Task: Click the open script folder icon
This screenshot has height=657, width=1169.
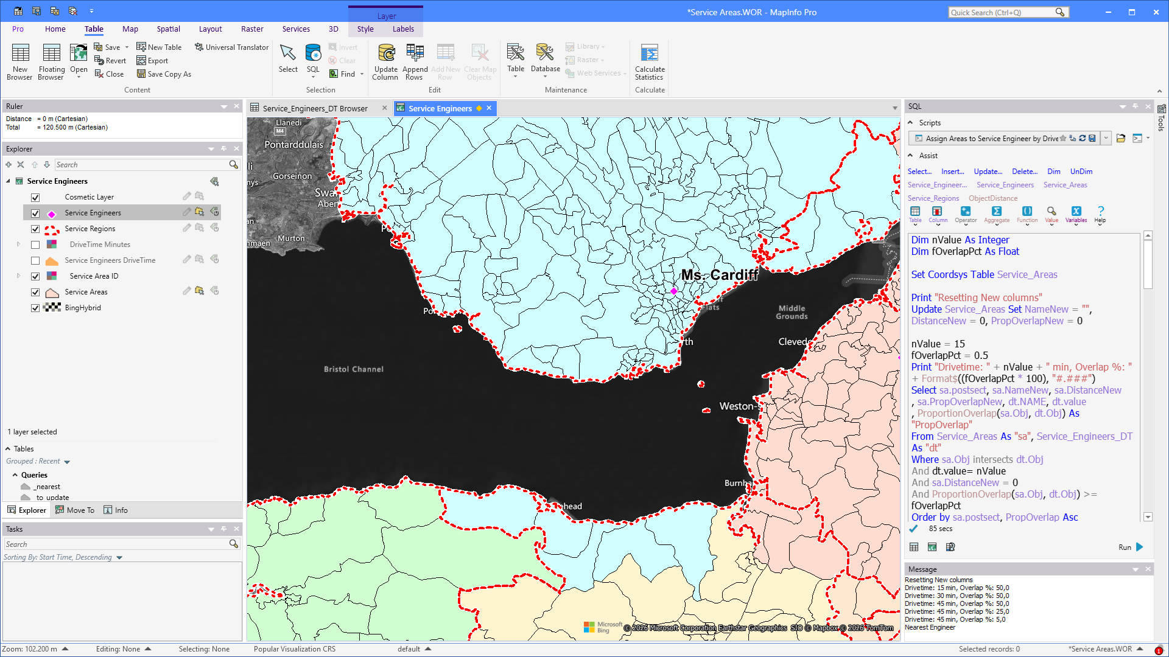Action: point(1121,138)
